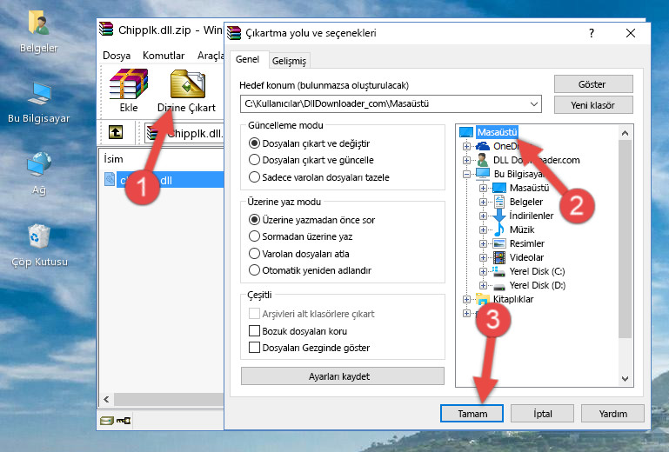Select DLL Downloader.com user folder
Image resolution: width=669 pixels, height=452 pixels.
pos(536,160)
